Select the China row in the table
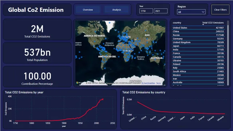This screenshot has width=233, height=131. [198, 31]
